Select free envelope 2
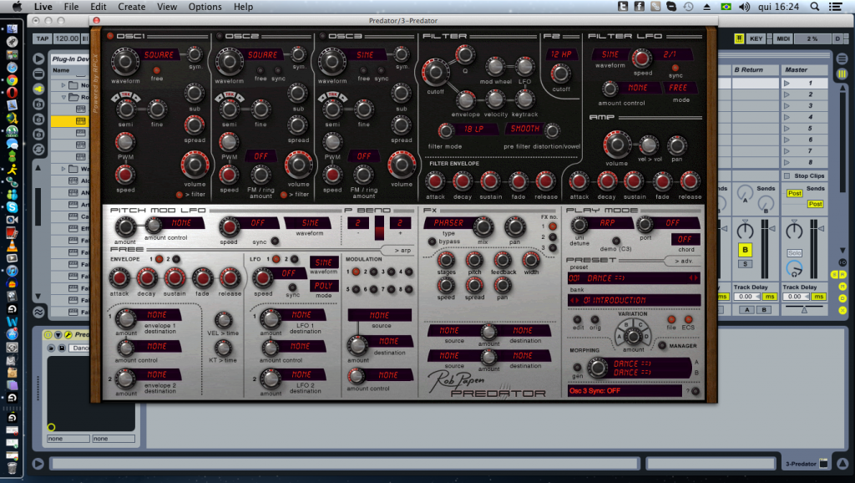Screen dimensions: 855x483 pyautogui.click(x=175, y=259)
